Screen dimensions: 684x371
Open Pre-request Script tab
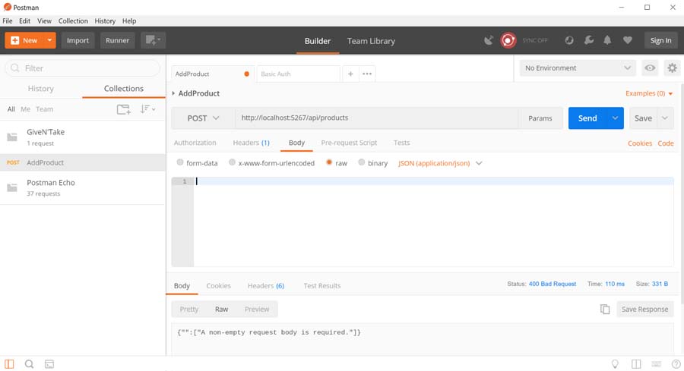coord(349,143)
